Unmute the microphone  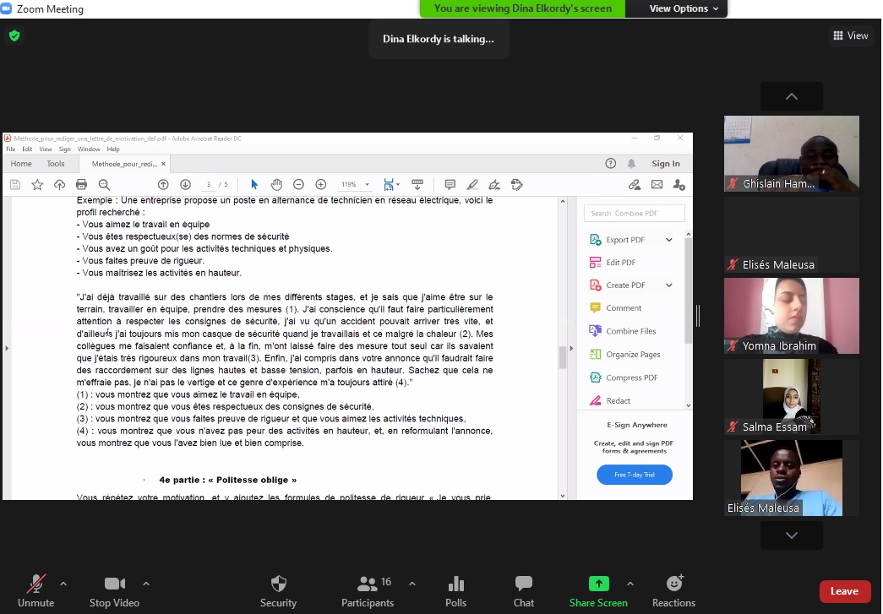click(x=35, y=590)
